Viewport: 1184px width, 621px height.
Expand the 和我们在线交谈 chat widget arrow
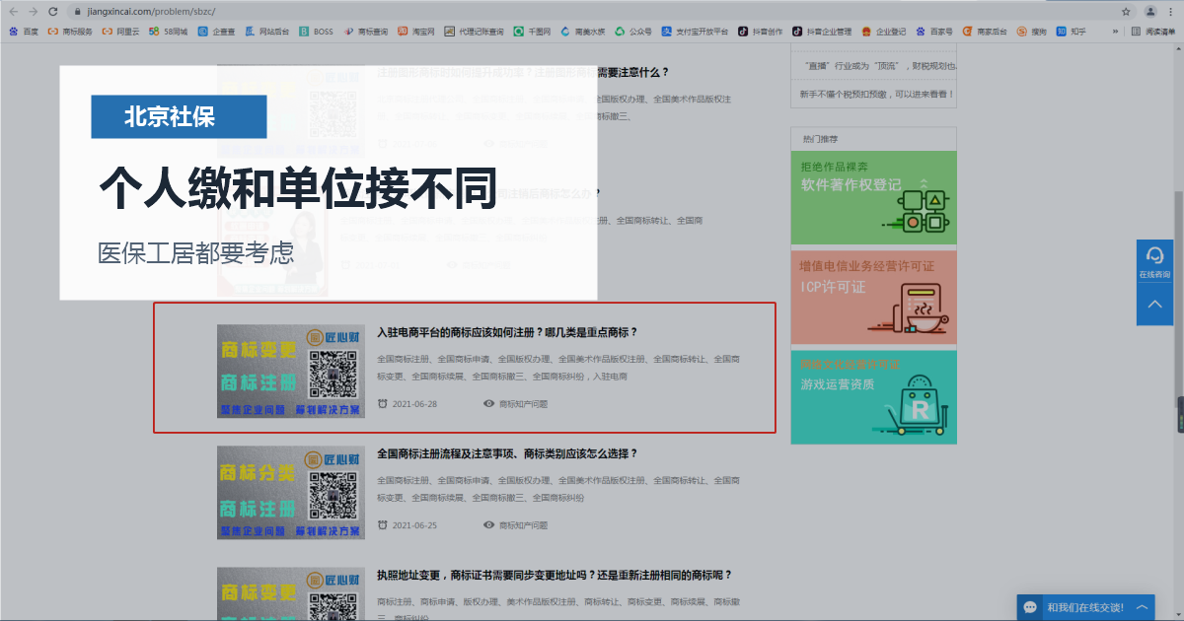(x=1142, y=607)
